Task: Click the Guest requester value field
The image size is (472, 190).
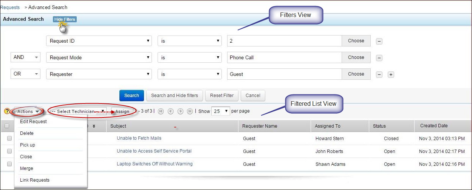Action: click(x=284, y=74)
